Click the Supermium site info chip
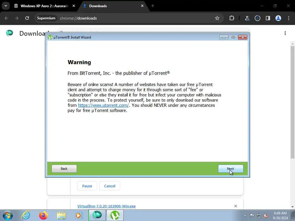The height and width of the screenshot is (221, 295). pyautogui.click(x=46, y=18)
